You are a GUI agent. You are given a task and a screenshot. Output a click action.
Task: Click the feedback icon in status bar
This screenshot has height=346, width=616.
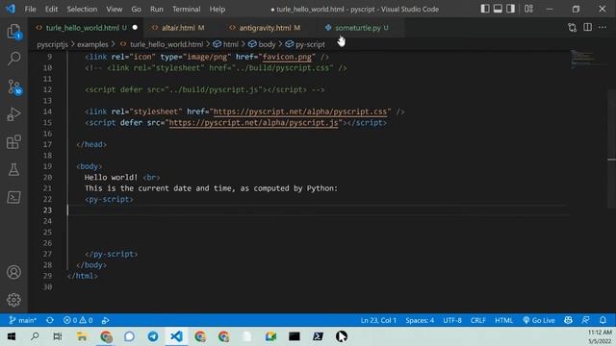tap(586, 320)
